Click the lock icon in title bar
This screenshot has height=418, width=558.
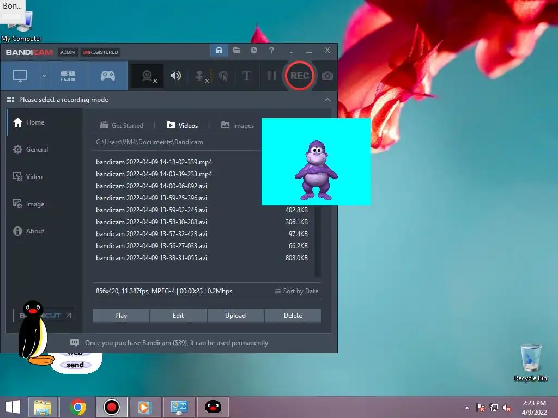219,51
